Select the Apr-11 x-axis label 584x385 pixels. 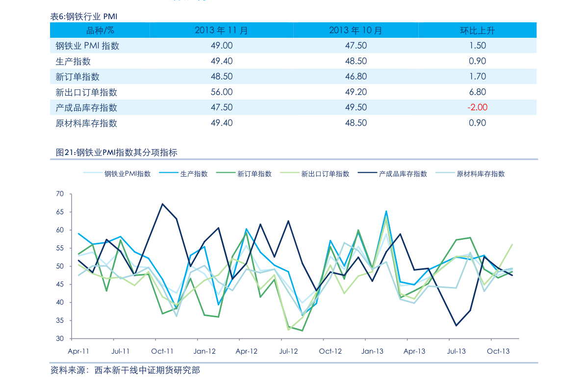[x=78, y=351]
